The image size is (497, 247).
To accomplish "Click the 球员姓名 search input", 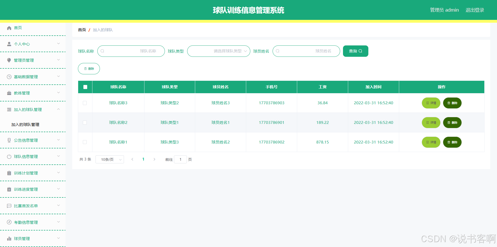I will point(306,51).
